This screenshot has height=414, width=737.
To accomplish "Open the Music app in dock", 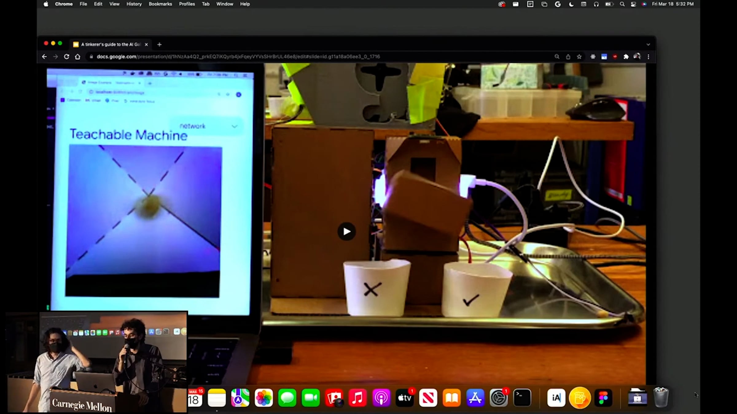I will [357, 398].
